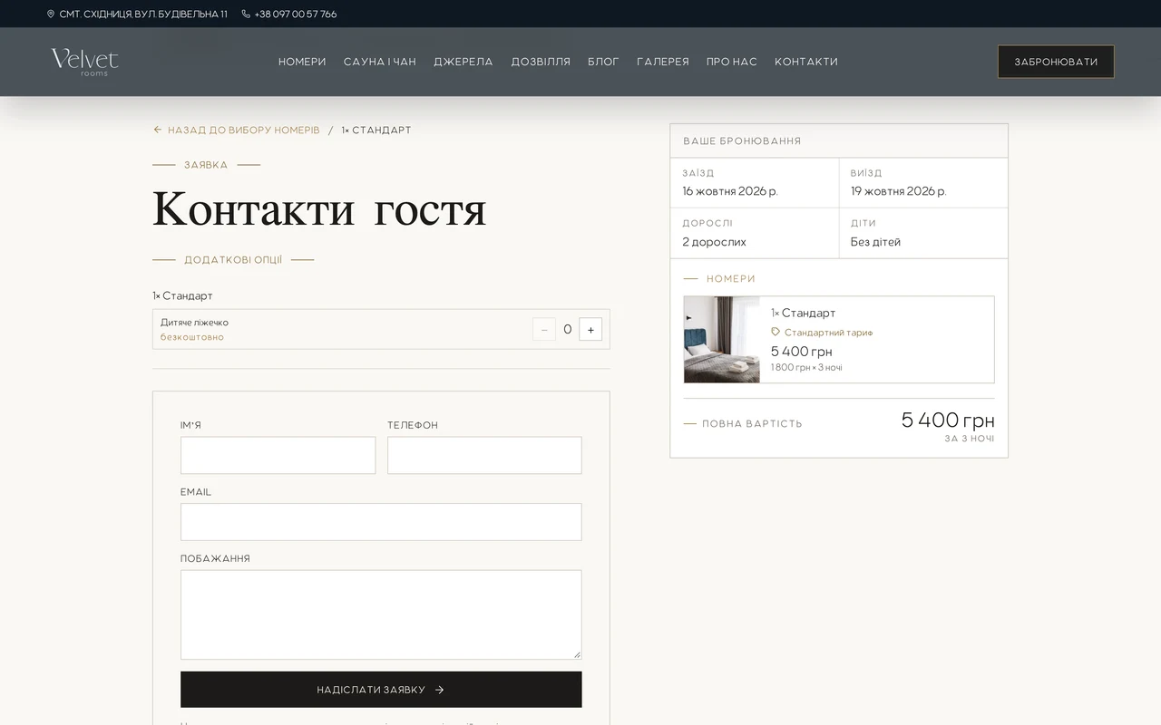
Task: Click the Velvet rooms logo
Action: [84, 62]
